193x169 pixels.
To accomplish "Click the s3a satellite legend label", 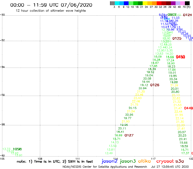I will pyautogui.click(x=179, y=161).
